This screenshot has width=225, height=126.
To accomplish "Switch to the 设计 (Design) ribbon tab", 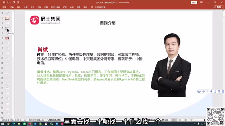I will coord(32,7).
